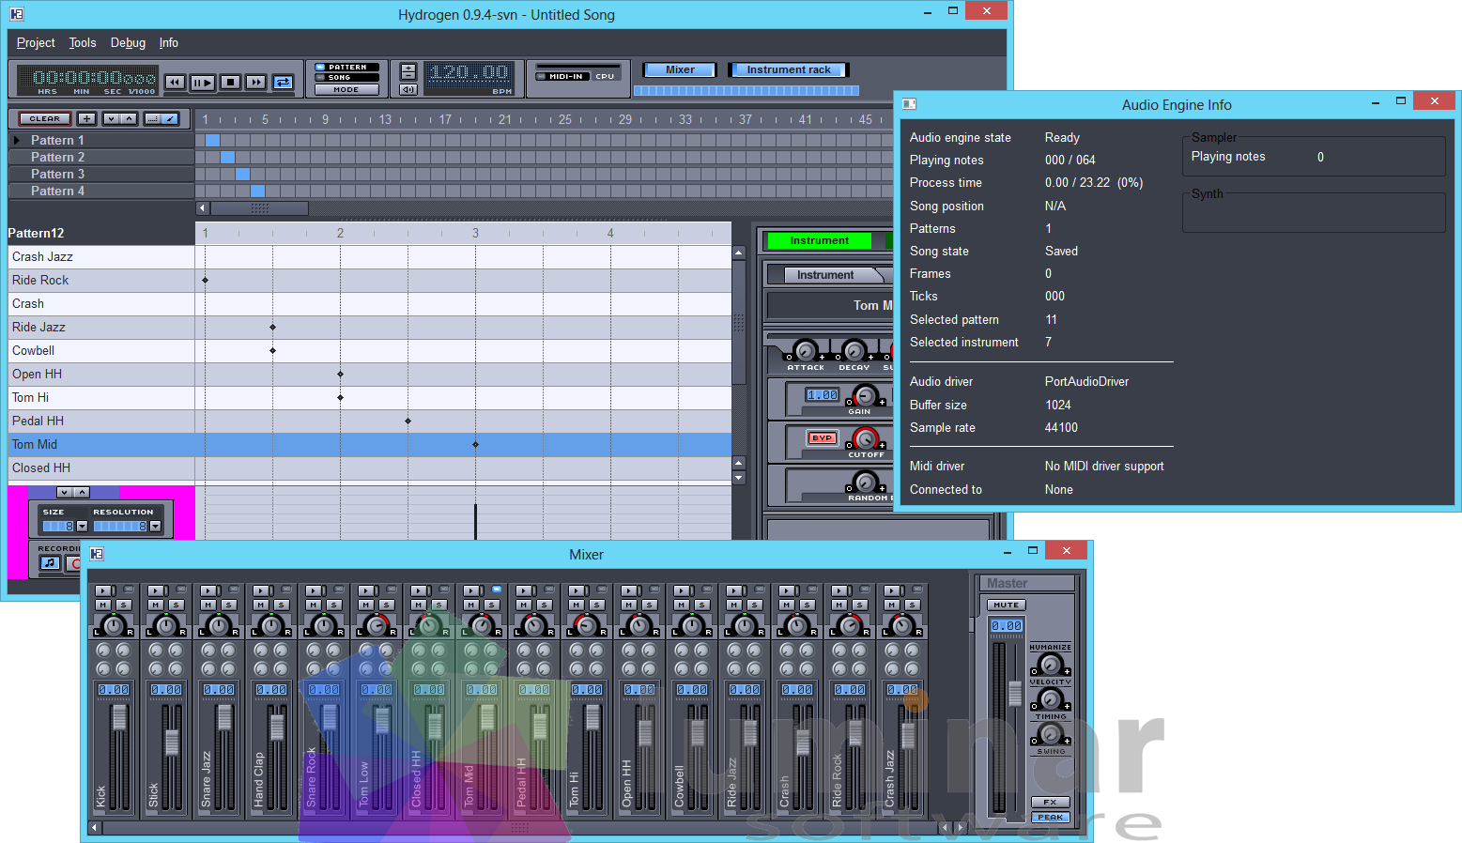Open the Tools menu
This screenshot has width=1462, height=843.
pos(82,42)
